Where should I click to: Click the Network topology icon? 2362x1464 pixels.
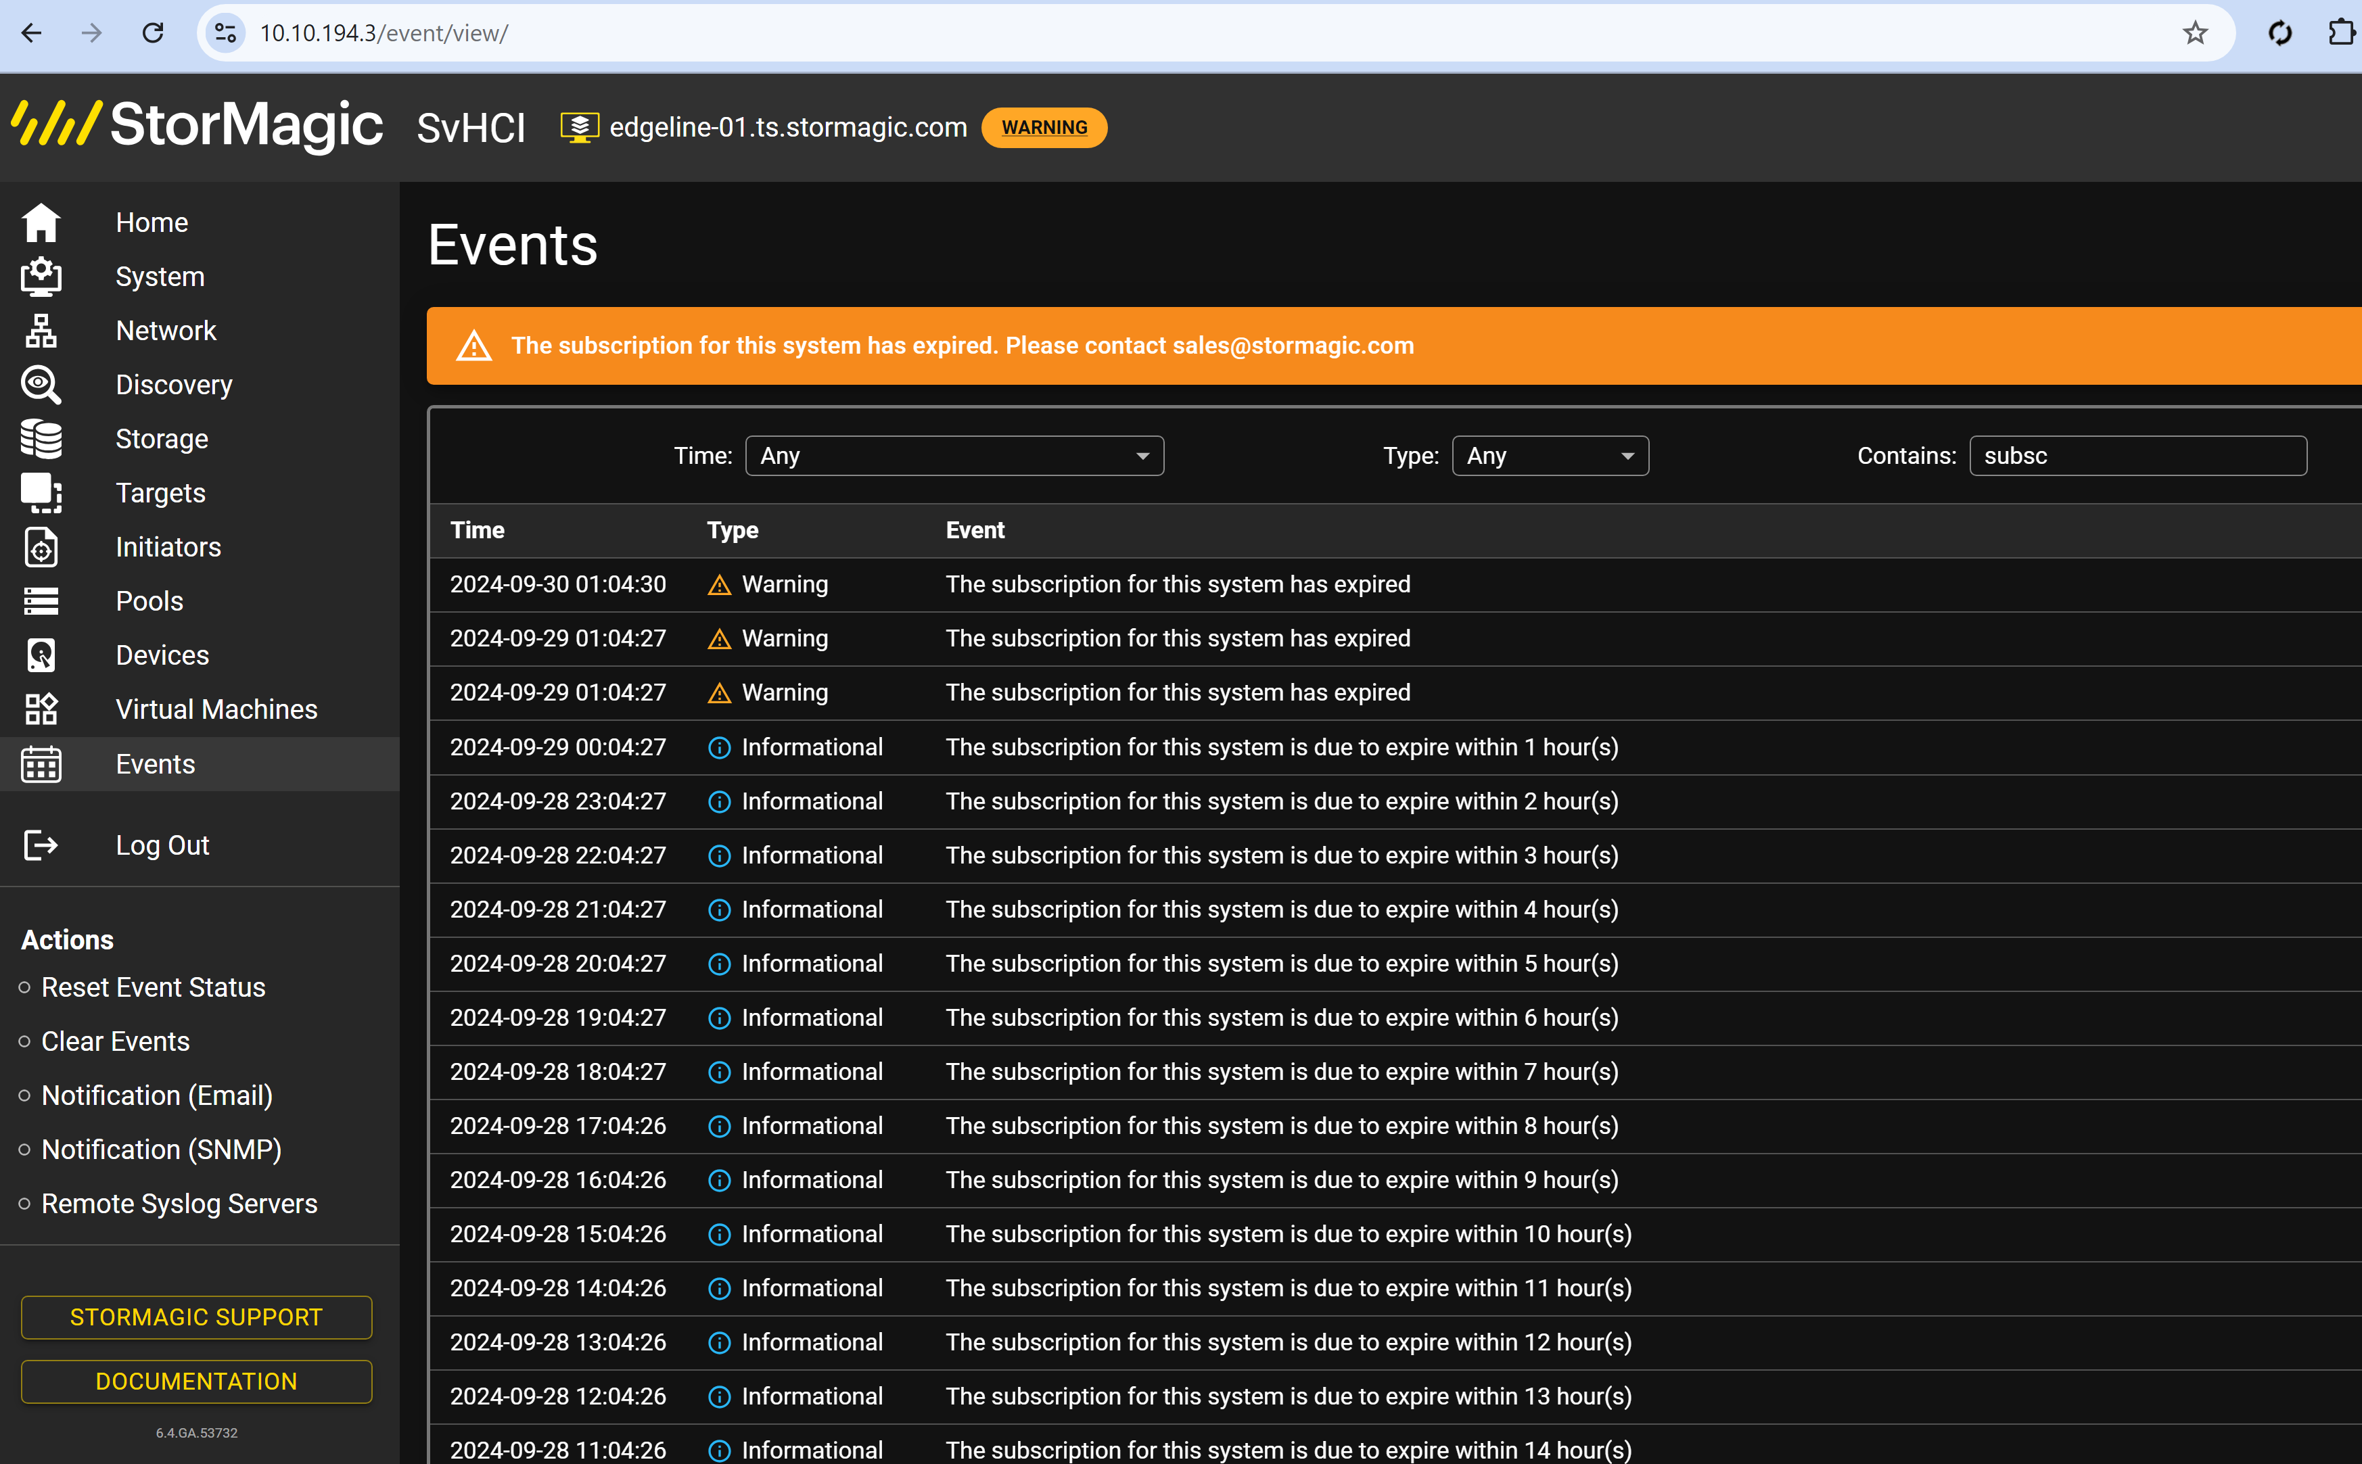pyautogui.click(x=41, y=331)
